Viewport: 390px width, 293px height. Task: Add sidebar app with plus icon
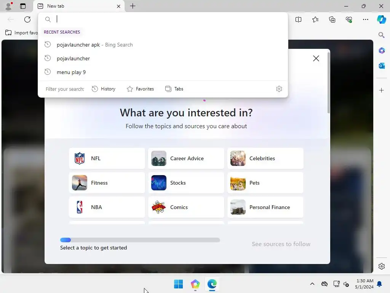(x=382, y=90)
